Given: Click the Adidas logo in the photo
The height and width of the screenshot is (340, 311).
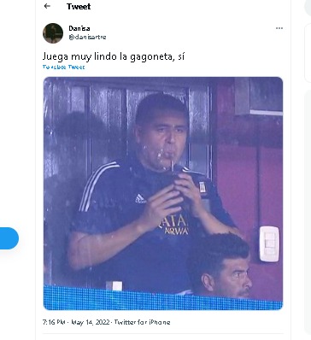Looking at the screenshot, I should (140, 198).
